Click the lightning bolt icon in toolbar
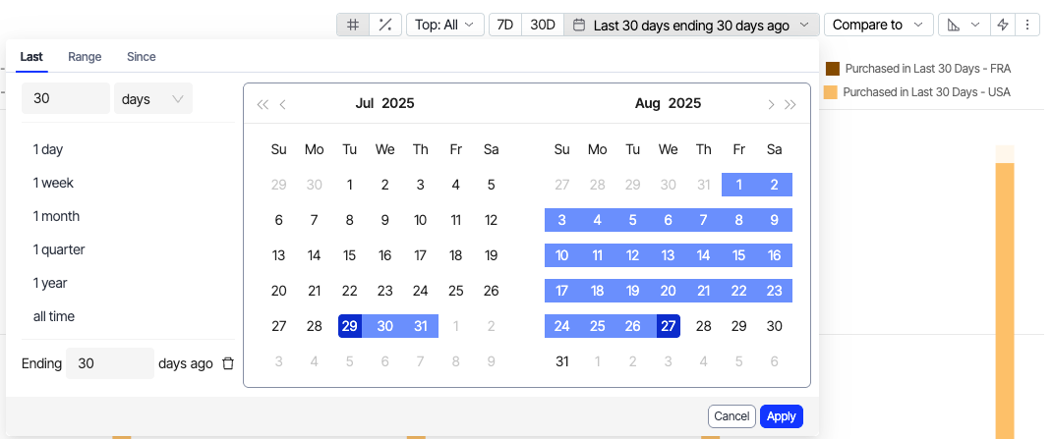Screen dimensions: 1053x439 click(1003, 25)
